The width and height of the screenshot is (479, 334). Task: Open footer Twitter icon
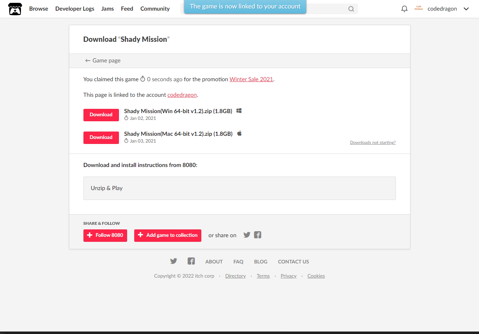(x=174, y=261)
